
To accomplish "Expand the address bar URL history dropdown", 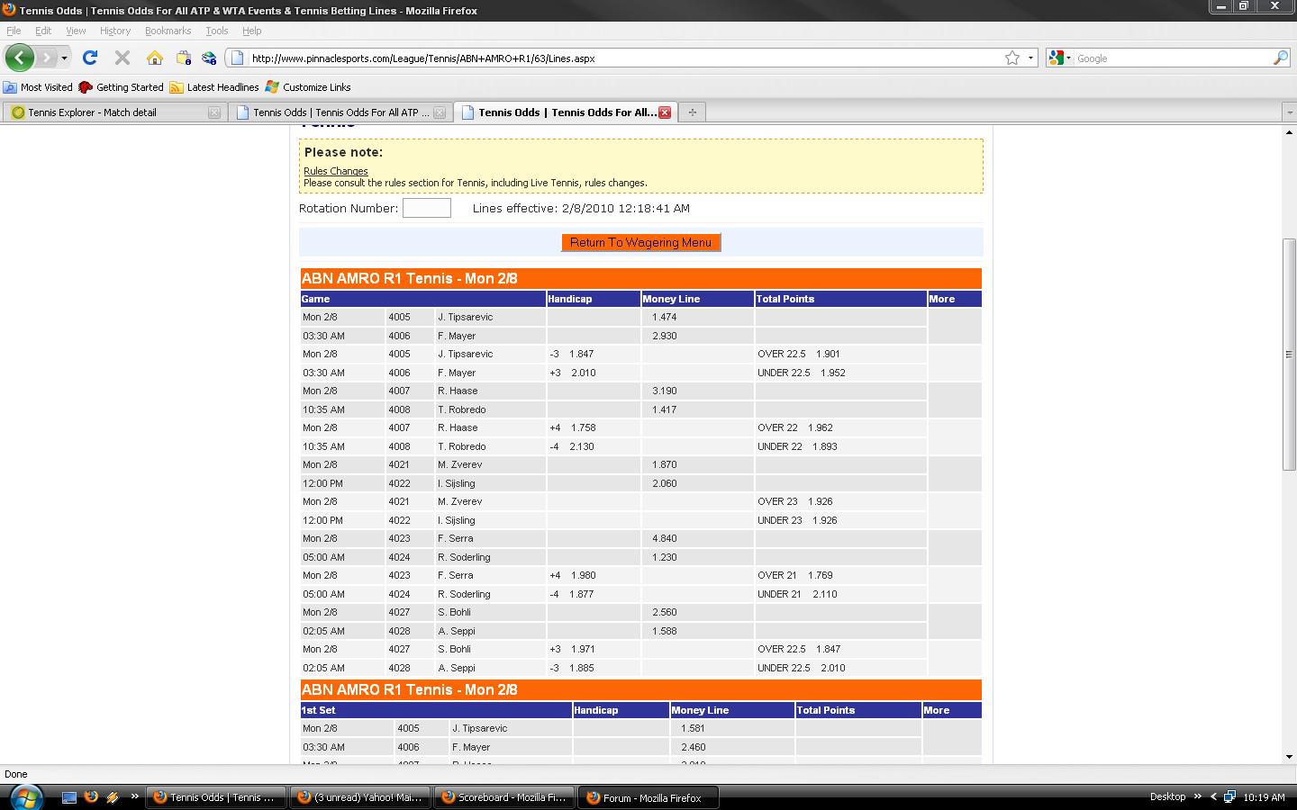I will pos(1030,58).
